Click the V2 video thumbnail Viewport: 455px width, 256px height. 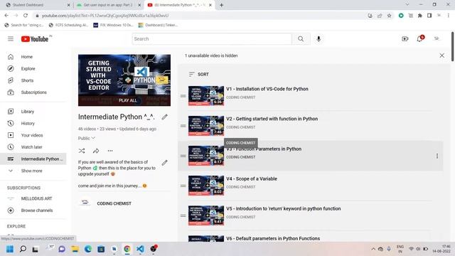pyautogui.click(x=206, y=126)
